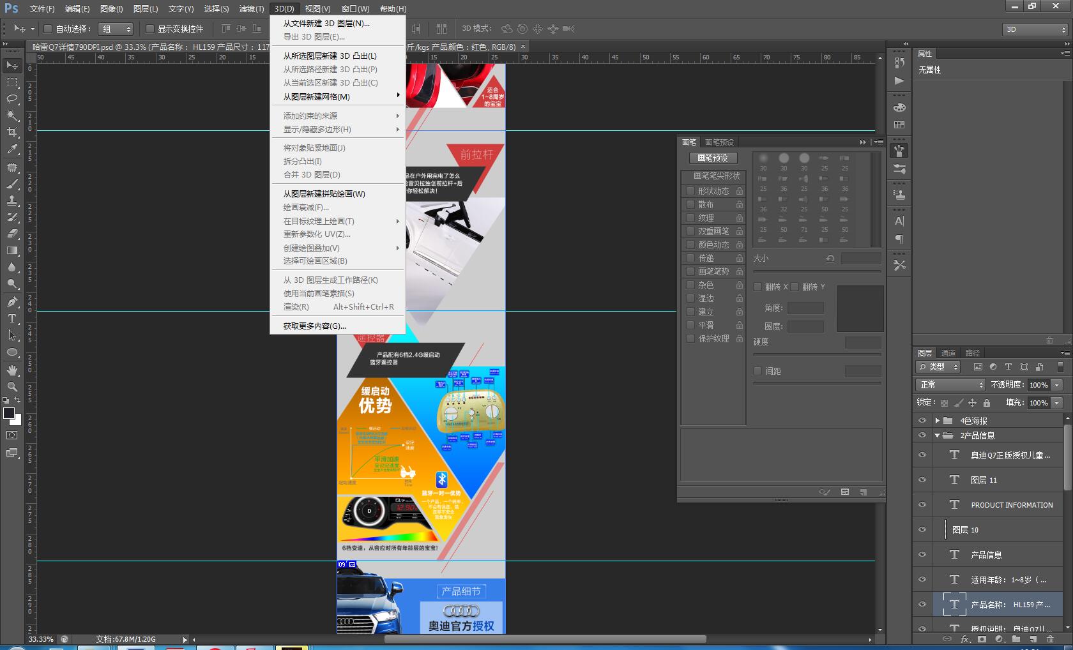Open the opacity 不透明度 dropdown arrow
Image resolution: width=1073 pixels, height=650 pixels.
pyautogui.click(x=1057, y=385)
